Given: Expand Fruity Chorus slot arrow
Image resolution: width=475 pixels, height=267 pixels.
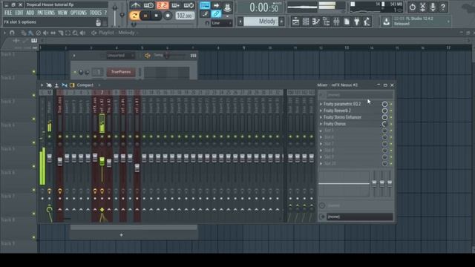Looking at the screenshot, I should (321, 124).
